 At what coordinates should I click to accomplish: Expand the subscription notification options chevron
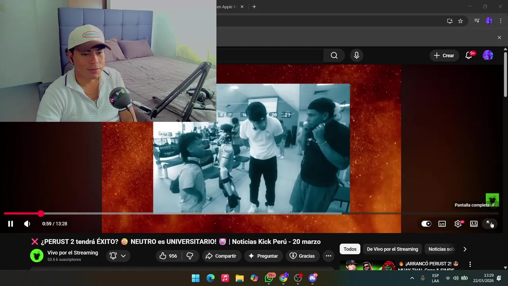[123, 256]
